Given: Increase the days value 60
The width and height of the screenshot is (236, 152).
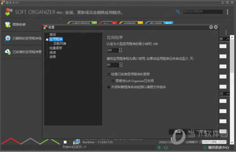Looking at the screenshot, I should (121, 63).
